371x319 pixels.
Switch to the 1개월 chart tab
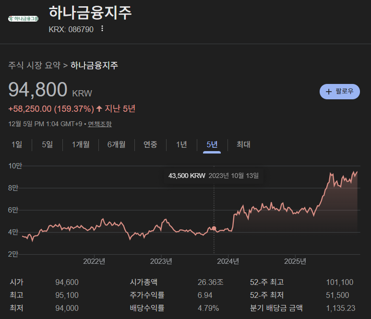(x=81, y=144)
